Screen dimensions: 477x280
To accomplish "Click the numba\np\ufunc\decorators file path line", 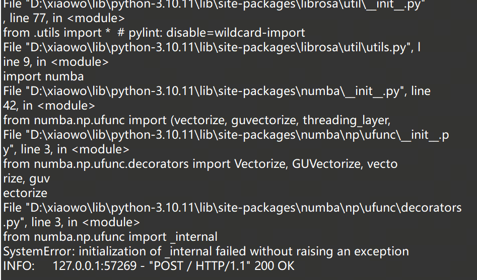I will (232, 208).
